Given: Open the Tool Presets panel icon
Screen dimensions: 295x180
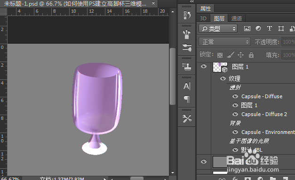Looking at the screenshot, I should coord(187,118).
